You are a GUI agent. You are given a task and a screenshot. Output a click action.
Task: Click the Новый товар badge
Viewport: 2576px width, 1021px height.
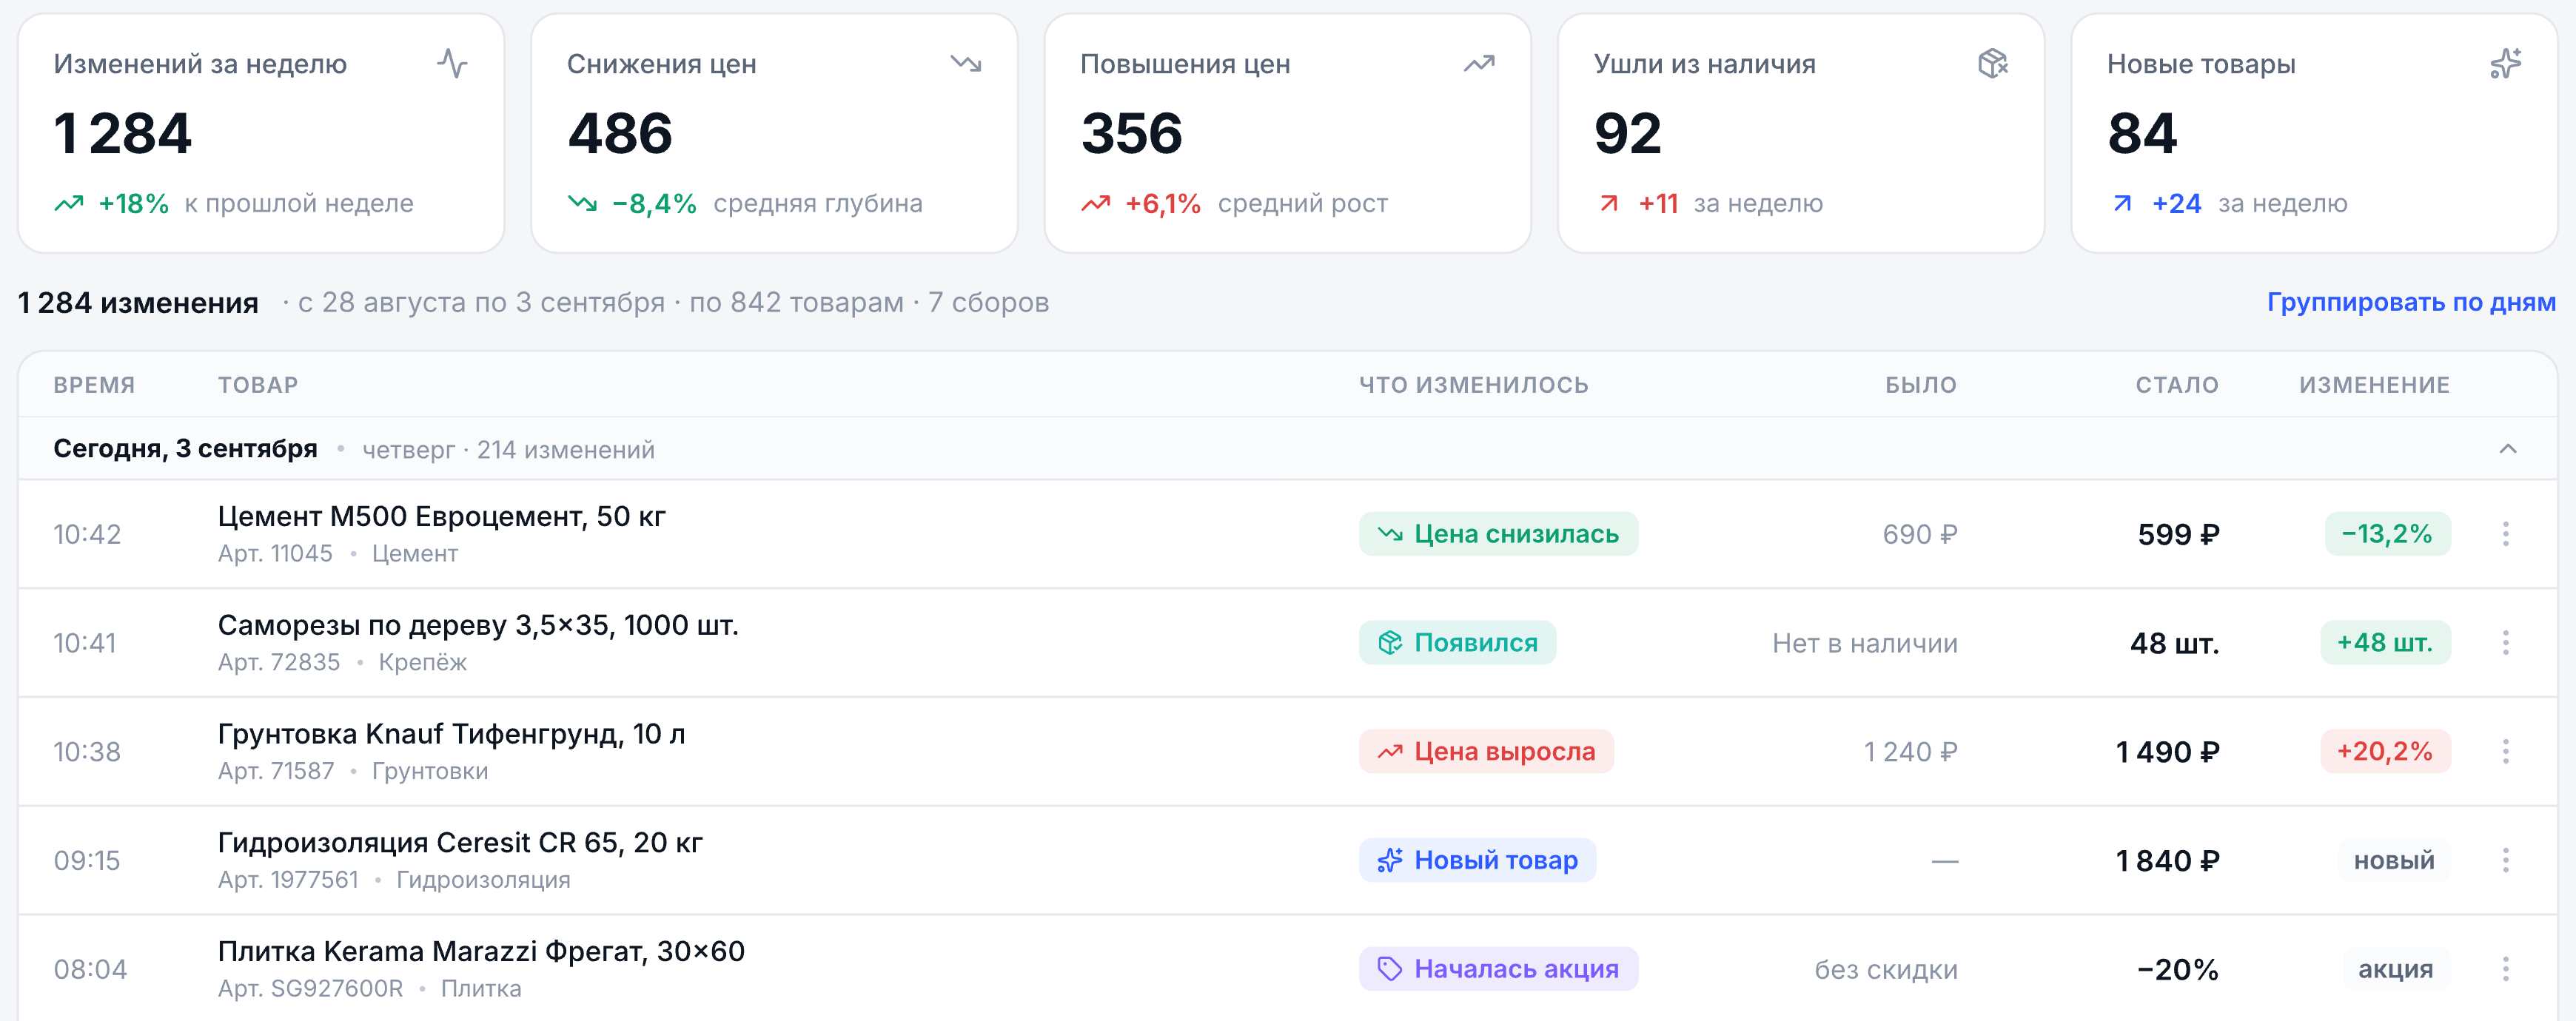(x=1477, y=860)
